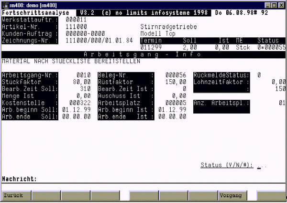Select the RückmeldeStatus value

click(x=259, y=75)
